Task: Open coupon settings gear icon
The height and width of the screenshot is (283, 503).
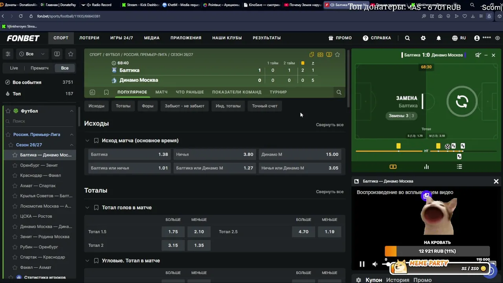Action: tap(358, 280)
